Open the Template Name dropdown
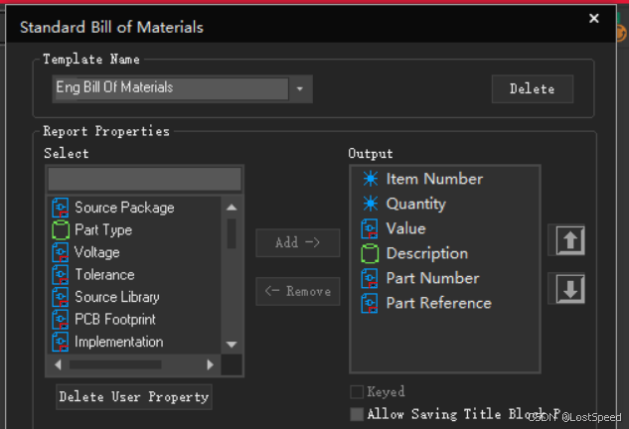This screenshot has height=429, width=629. [301, 88]
